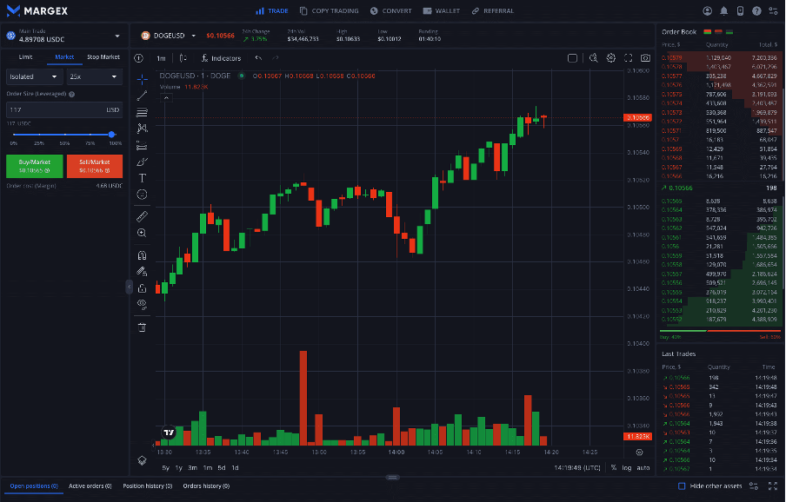Open the measure ruler tool
The image size is (786, 502).
click(x=142, y=215)
